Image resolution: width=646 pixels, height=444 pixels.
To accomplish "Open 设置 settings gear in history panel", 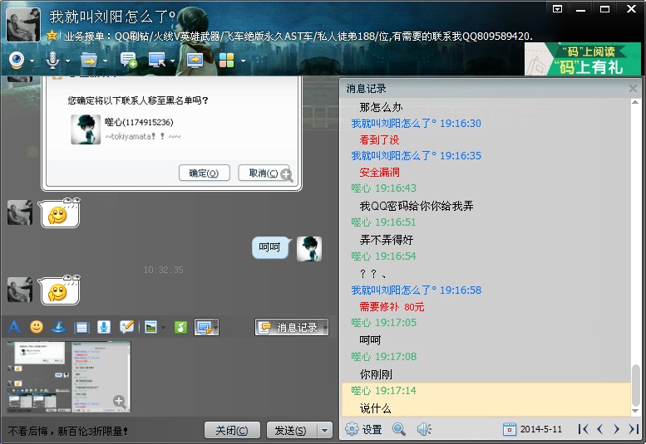I will click(x=364, y=429).
